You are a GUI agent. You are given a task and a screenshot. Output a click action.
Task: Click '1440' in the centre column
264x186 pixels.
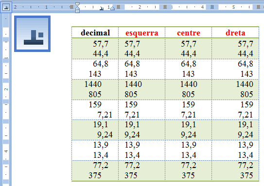click(189, 84)
